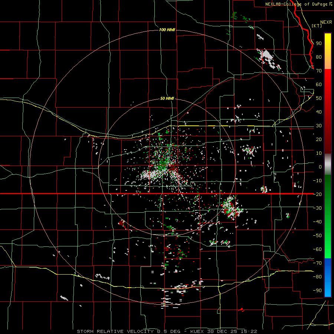
Task: Click the "15:22" timestamp
Action: pyautogui.click(x=249, y=331)
